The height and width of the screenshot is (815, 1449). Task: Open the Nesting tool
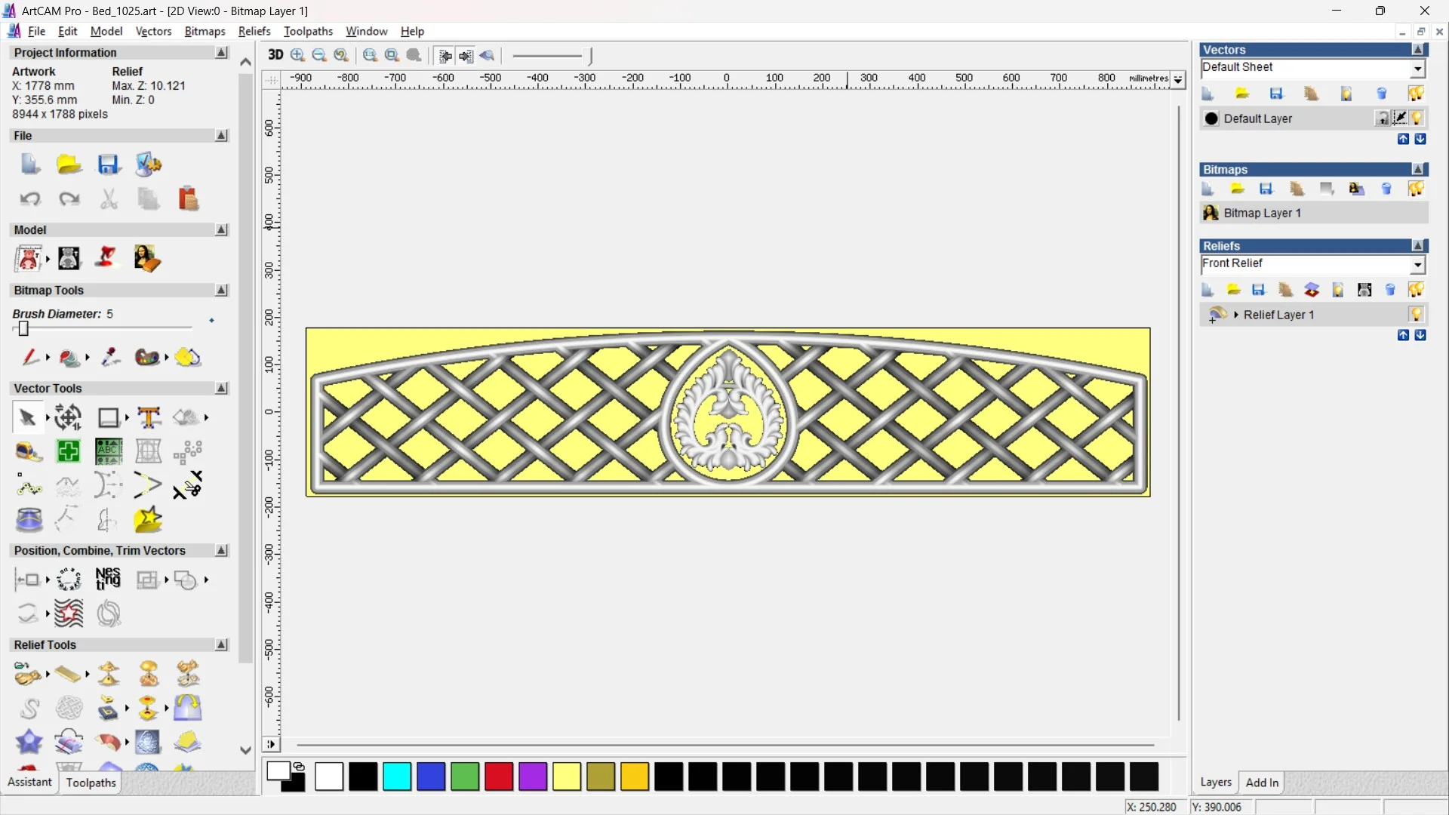[108, 580]
